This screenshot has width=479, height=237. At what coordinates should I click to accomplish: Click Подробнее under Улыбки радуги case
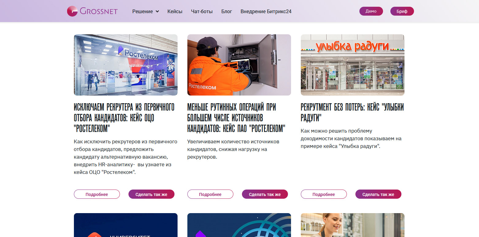(324, 194)
